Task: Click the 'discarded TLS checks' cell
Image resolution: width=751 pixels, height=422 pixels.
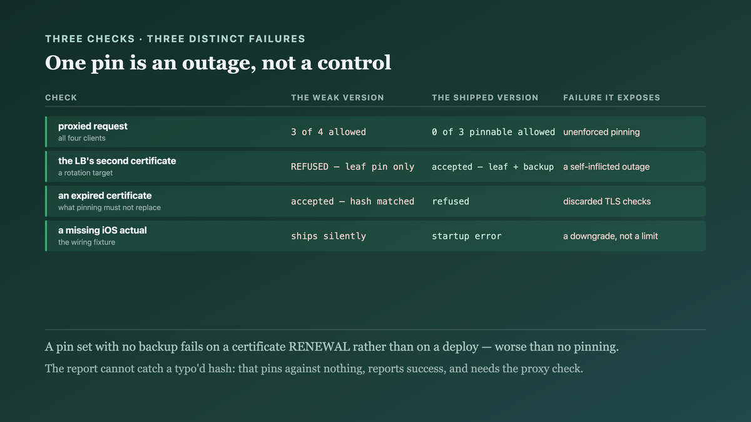Action: (607, 201)
